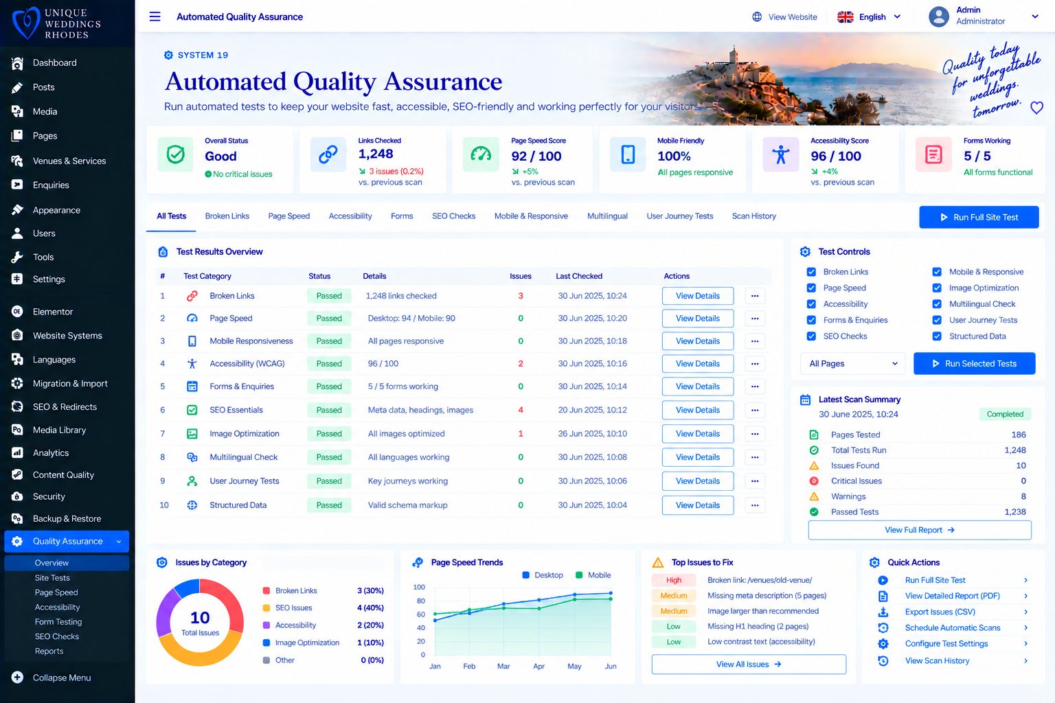This screenshot has width=1055, height=703.
Task: Click the Security lock icon in sidebar
Action: pos(18,496)
